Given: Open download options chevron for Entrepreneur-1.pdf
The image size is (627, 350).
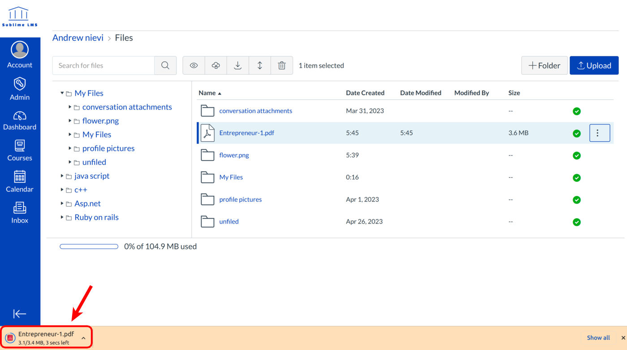Looking at the screenshot, I should point(83,338).
